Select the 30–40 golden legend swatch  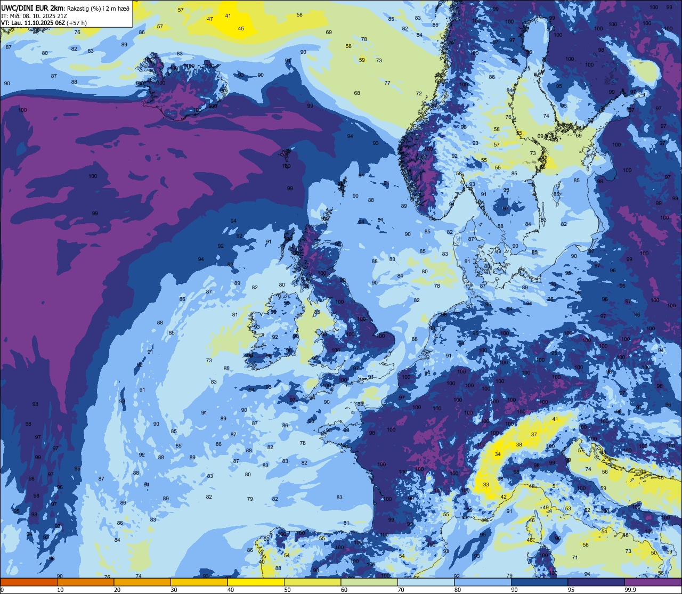(x=199, y=582)
